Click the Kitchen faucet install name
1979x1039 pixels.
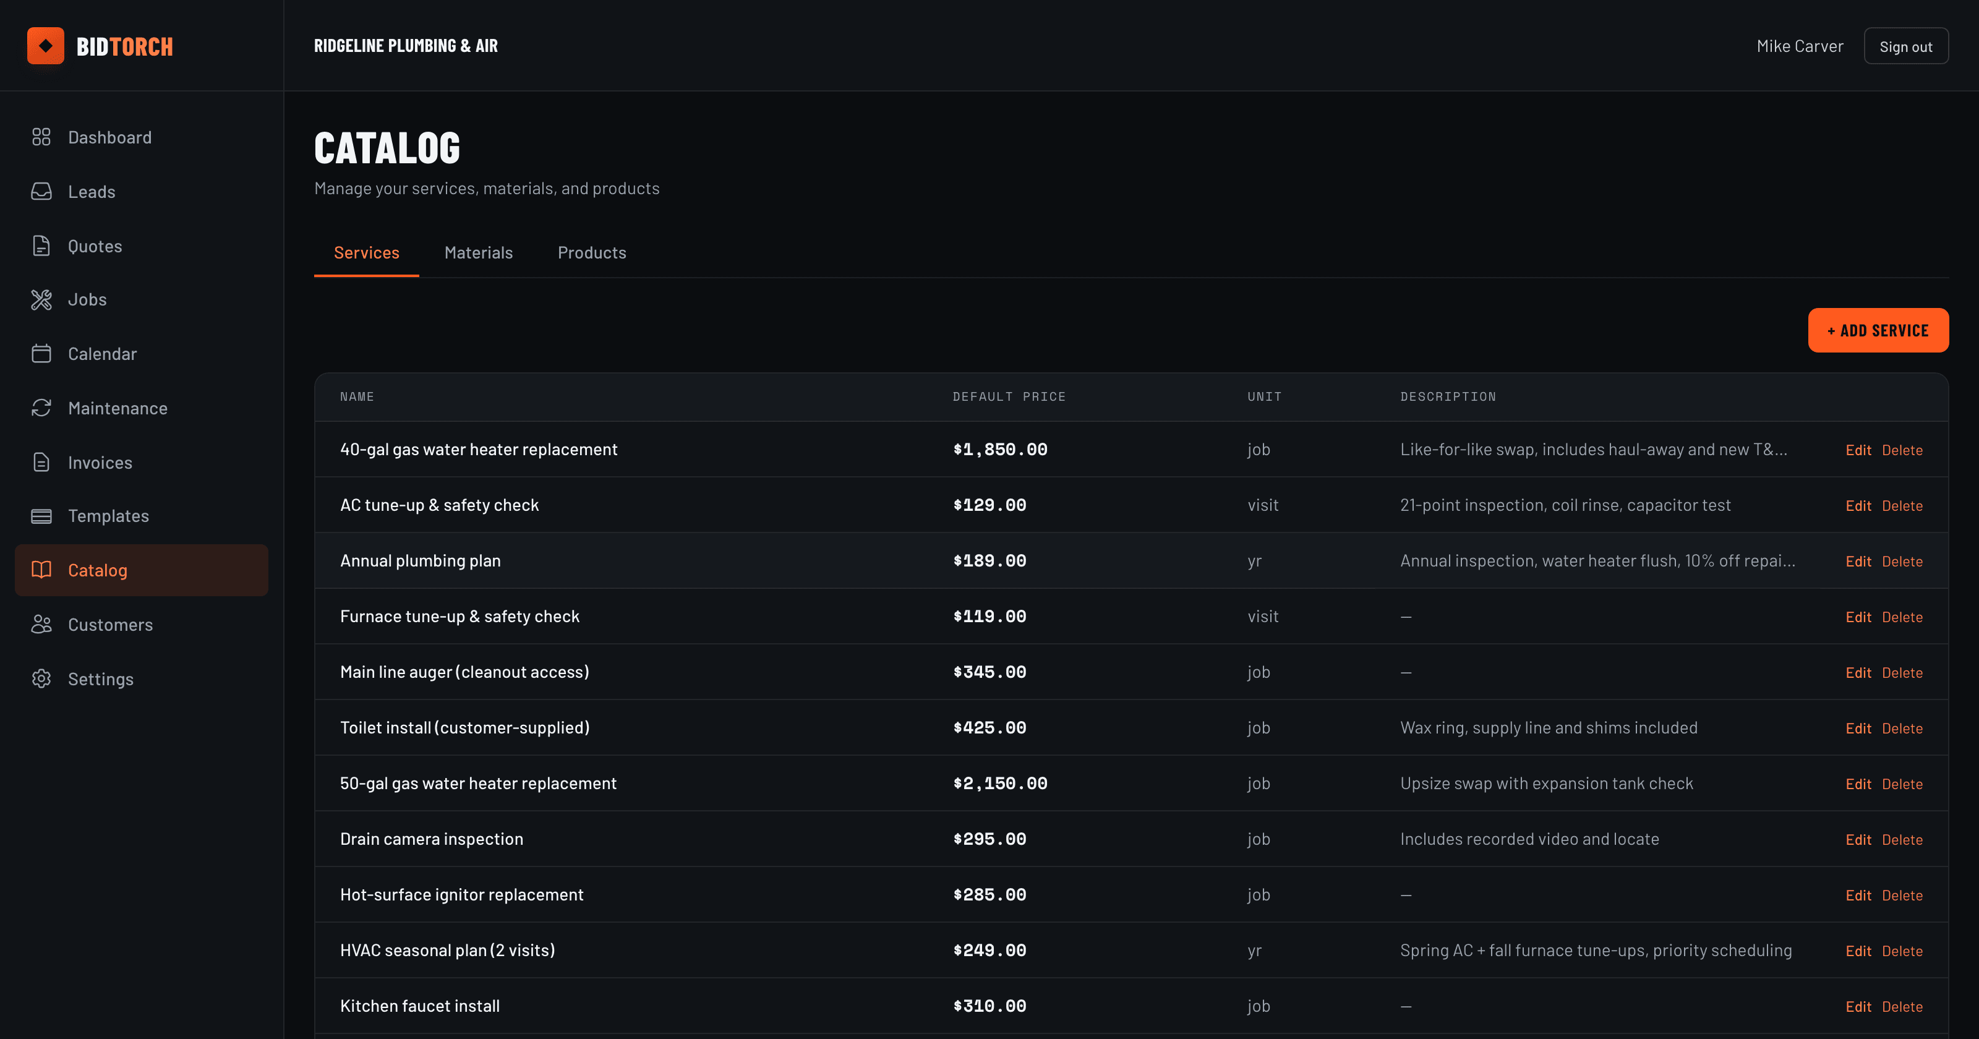(x=419, y=1006)
